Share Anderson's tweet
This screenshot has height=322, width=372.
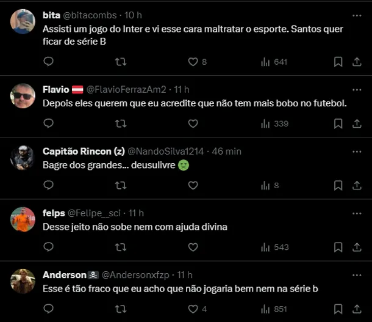coord(357,309)
